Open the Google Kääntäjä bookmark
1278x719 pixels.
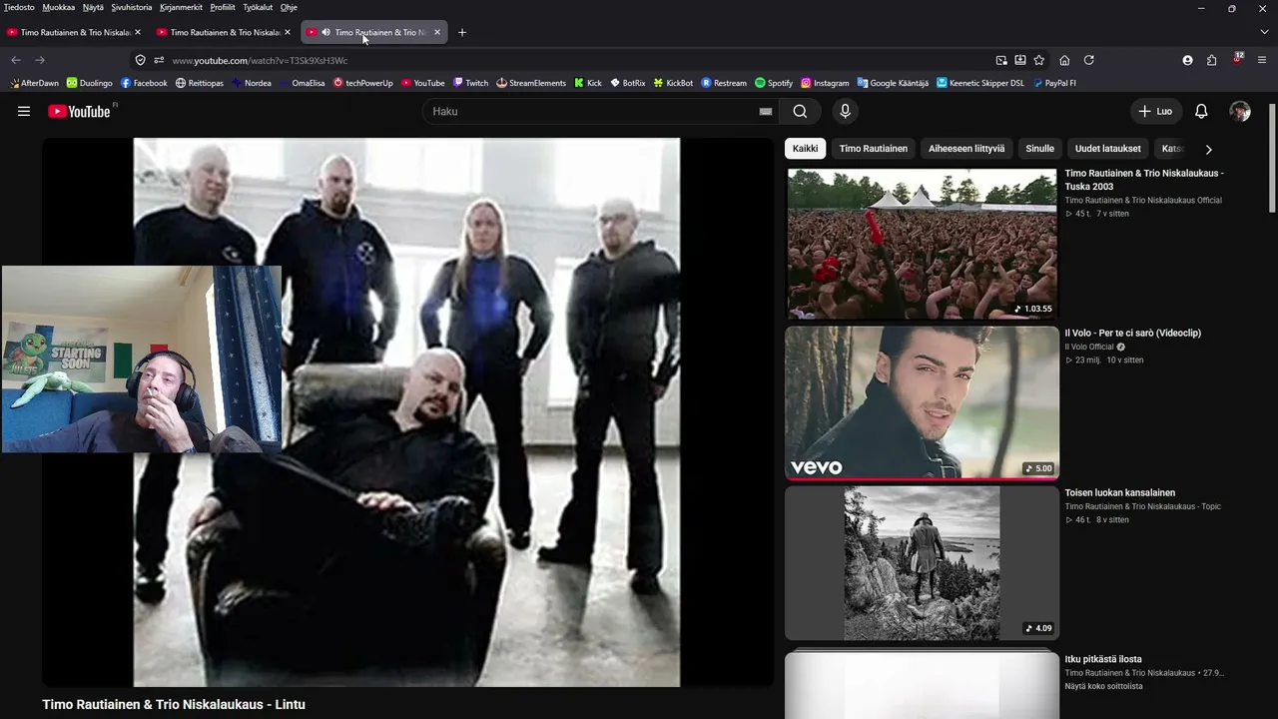(x=893, y=83)
